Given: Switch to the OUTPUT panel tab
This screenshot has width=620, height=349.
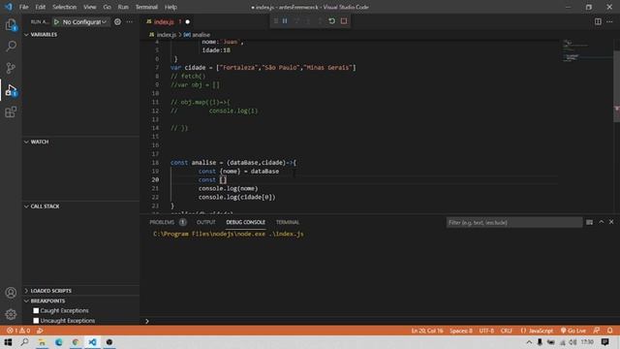Looking at the screenshot, I should 206,222.
